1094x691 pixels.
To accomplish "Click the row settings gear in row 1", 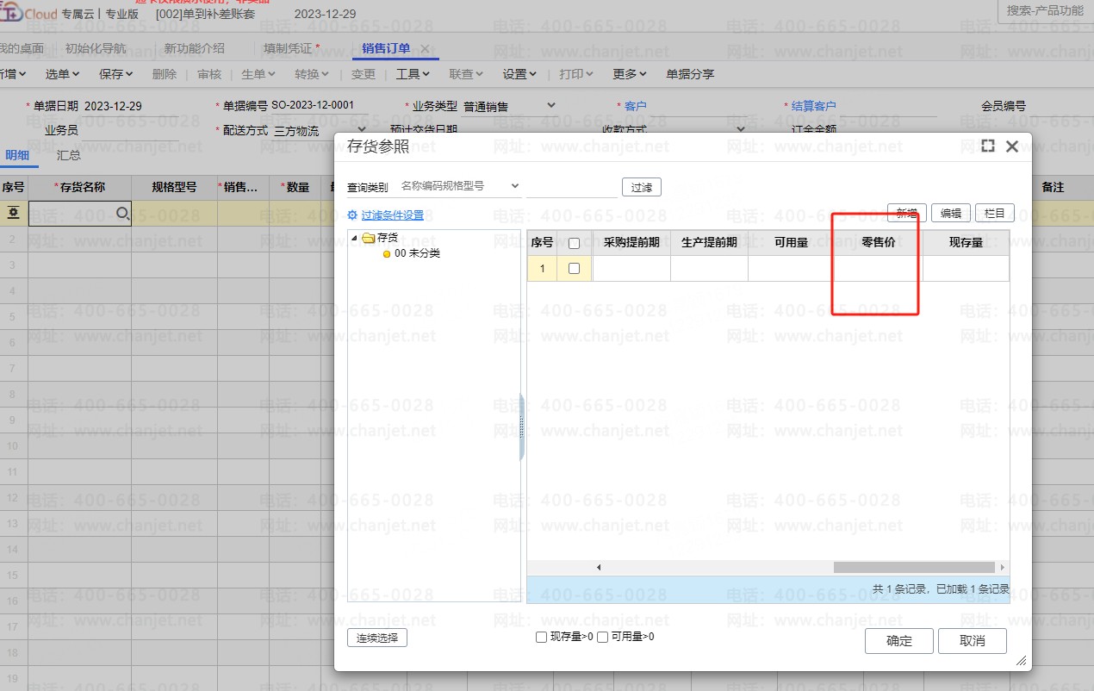I will (14, 213).
